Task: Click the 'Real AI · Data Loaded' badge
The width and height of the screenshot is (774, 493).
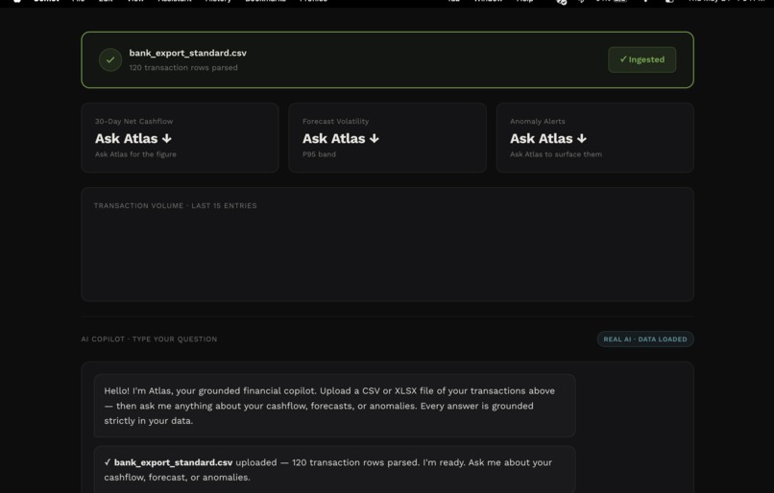Action: click(645, 340)
